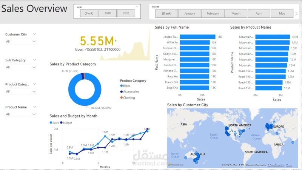Click the Sales Overview report title

pos(34,9)
